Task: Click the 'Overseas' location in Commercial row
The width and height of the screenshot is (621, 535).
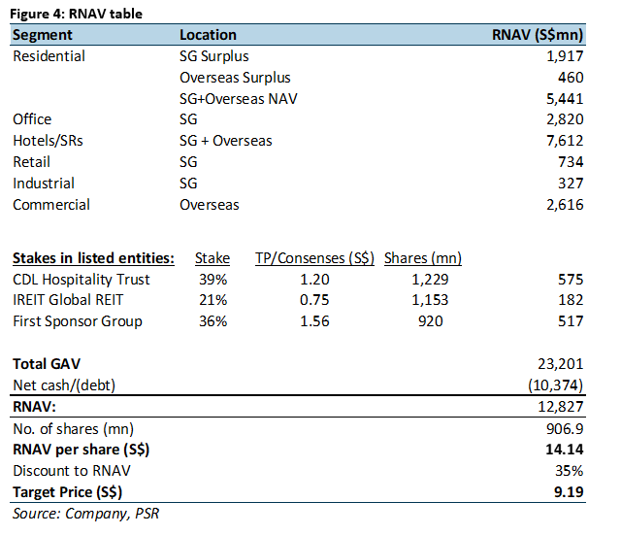Action: (210, 205)
